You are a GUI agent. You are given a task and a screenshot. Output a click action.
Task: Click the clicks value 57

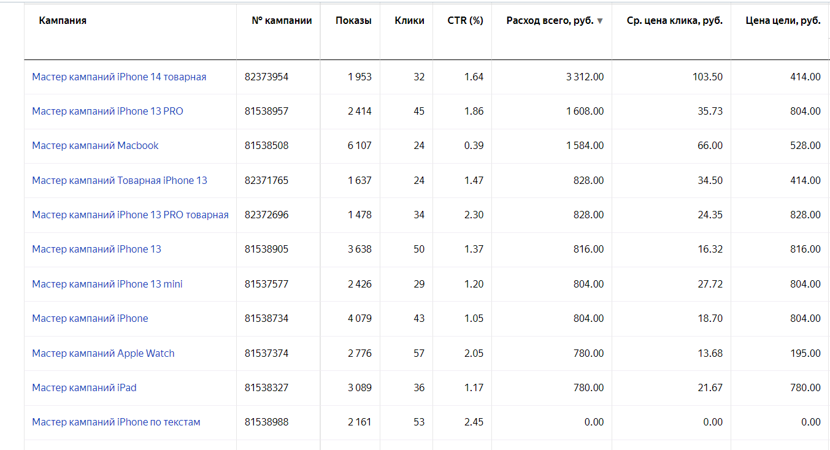419,353
